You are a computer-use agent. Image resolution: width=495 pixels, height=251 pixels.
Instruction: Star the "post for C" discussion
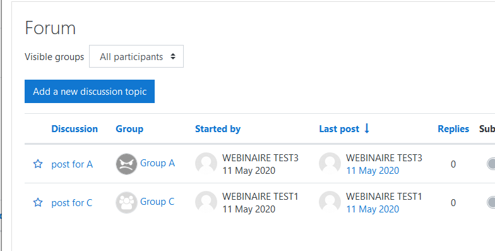click(x=38, y=202)
